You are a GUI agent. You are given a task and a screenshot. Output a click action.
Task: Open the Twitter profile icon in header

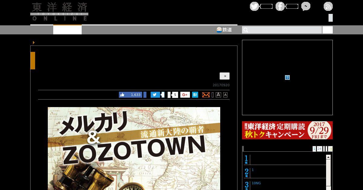coord(254,6)
